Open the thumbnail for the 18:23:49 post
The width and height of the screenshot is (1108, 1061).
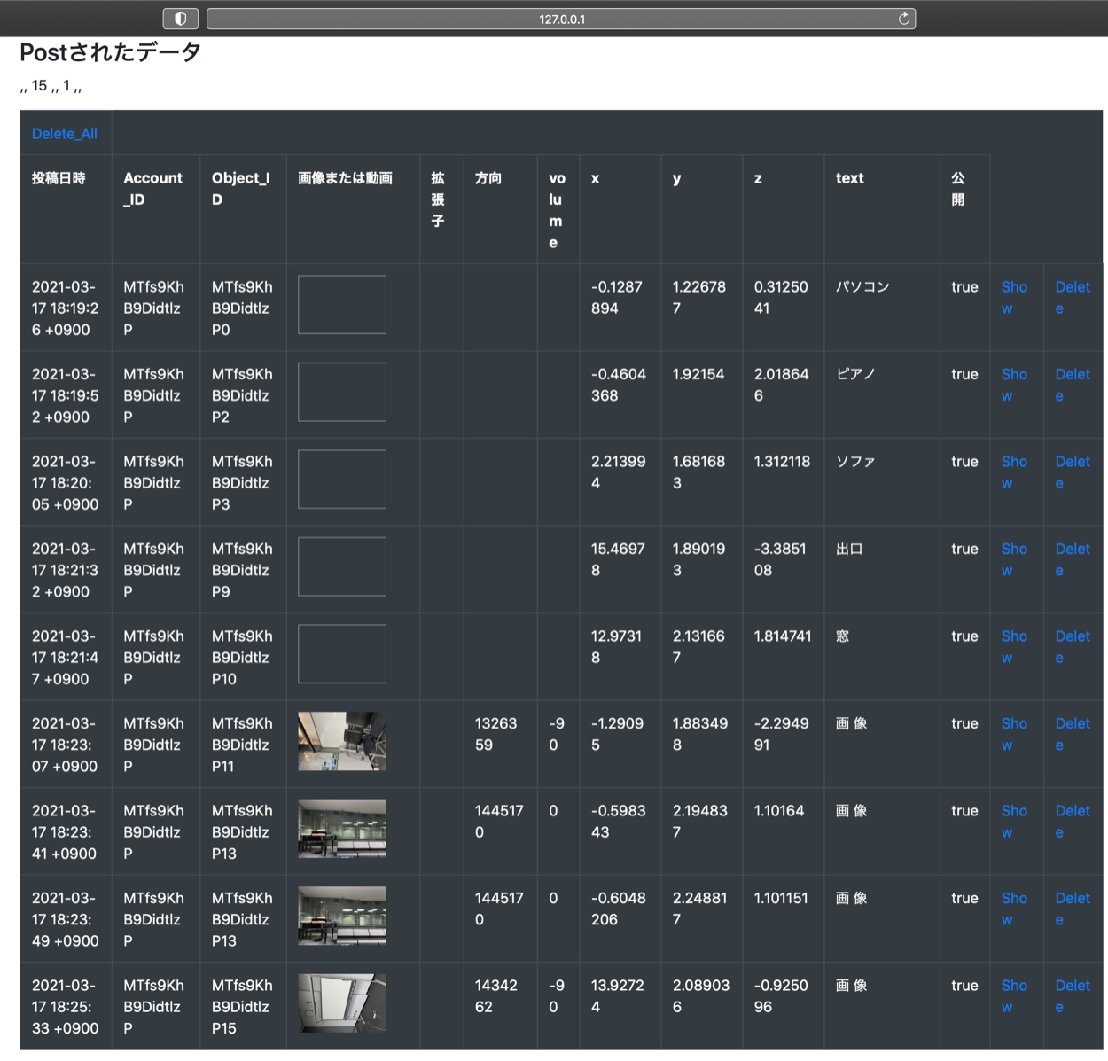tap(342, 916)
